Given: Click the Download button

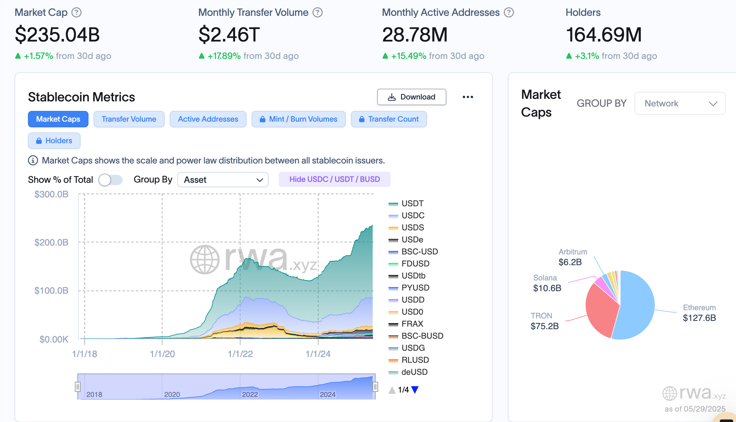Looking at the screenshot, I should point(411,97).
